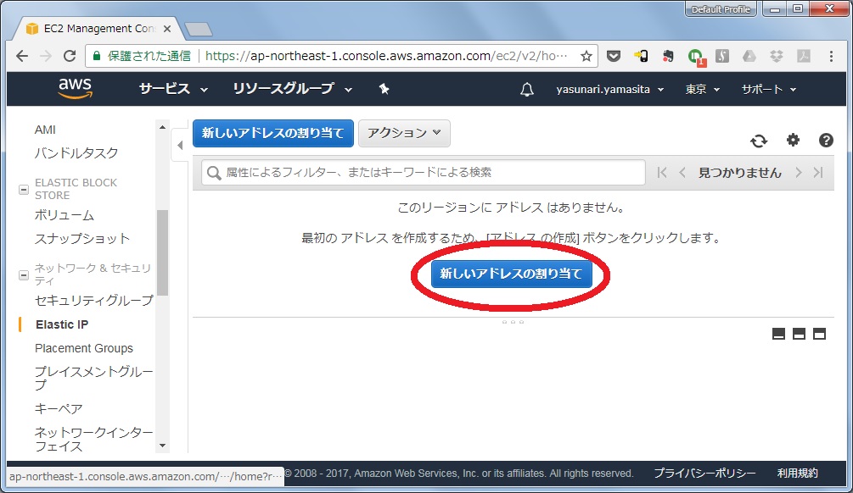Open the Google Drive extension

tap(749, 56)
